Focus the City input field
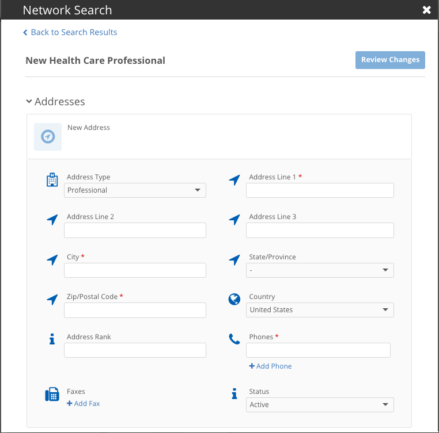The height and width of the screenshot is (433, 439). 135,270
